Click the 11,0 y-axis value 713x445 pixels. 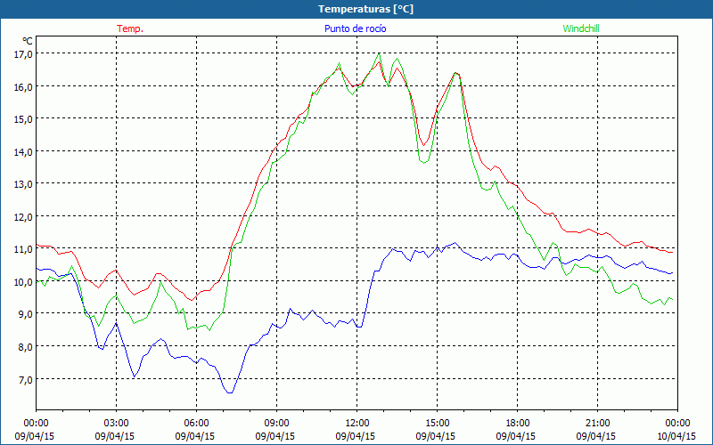coord(23,249)
